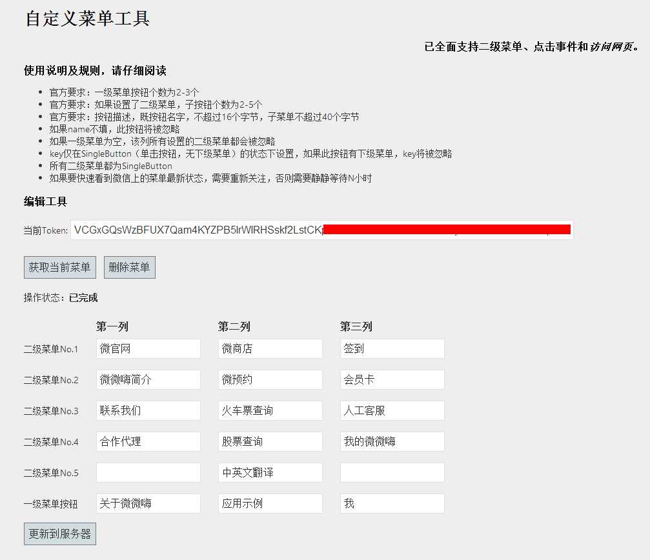Edit the 中英文翻译 input

pyautogui.click(x=270, y=473)
